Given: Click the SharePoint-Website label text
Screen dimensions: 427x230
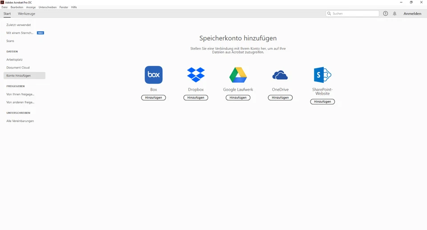Looking at the screenshot, I should 322,91.
